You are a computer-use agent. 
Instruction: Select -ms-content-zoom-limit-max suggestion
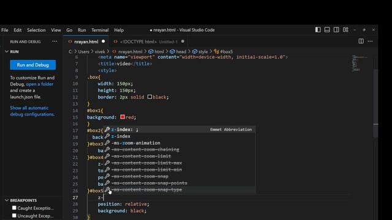click(179, 163)
